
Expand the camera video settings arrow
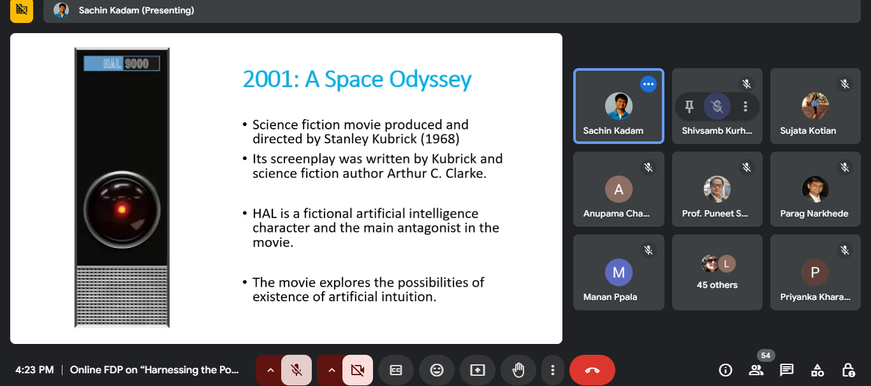[331, 370]
